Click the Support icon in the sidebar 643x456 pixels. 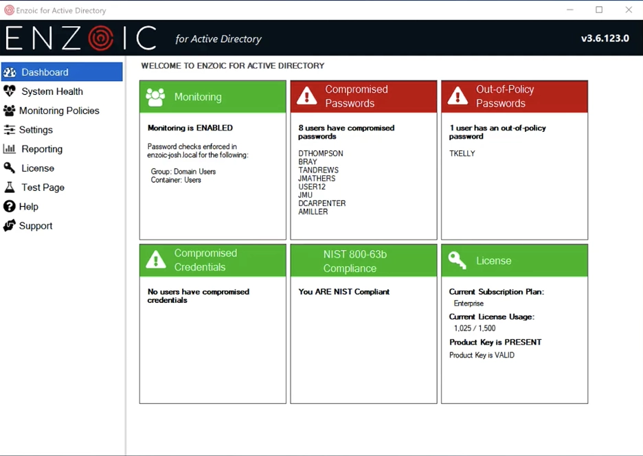[10, 225]
